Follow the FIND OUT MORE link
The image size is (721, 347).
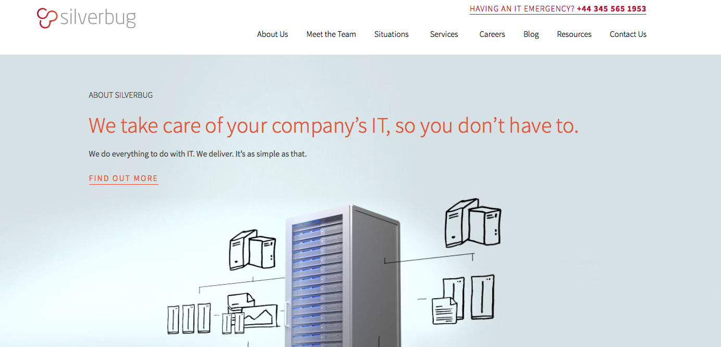(x=124, y=178)
